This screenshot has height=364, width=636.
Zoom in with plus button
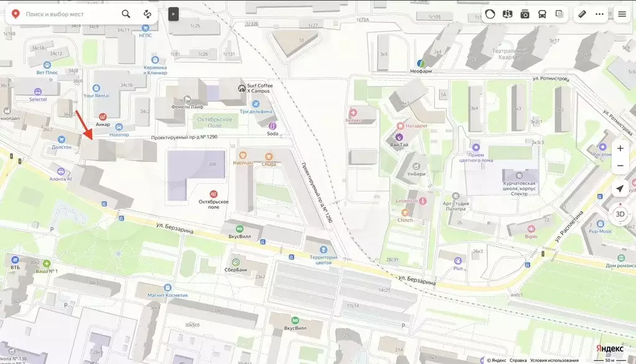point(620,148)
